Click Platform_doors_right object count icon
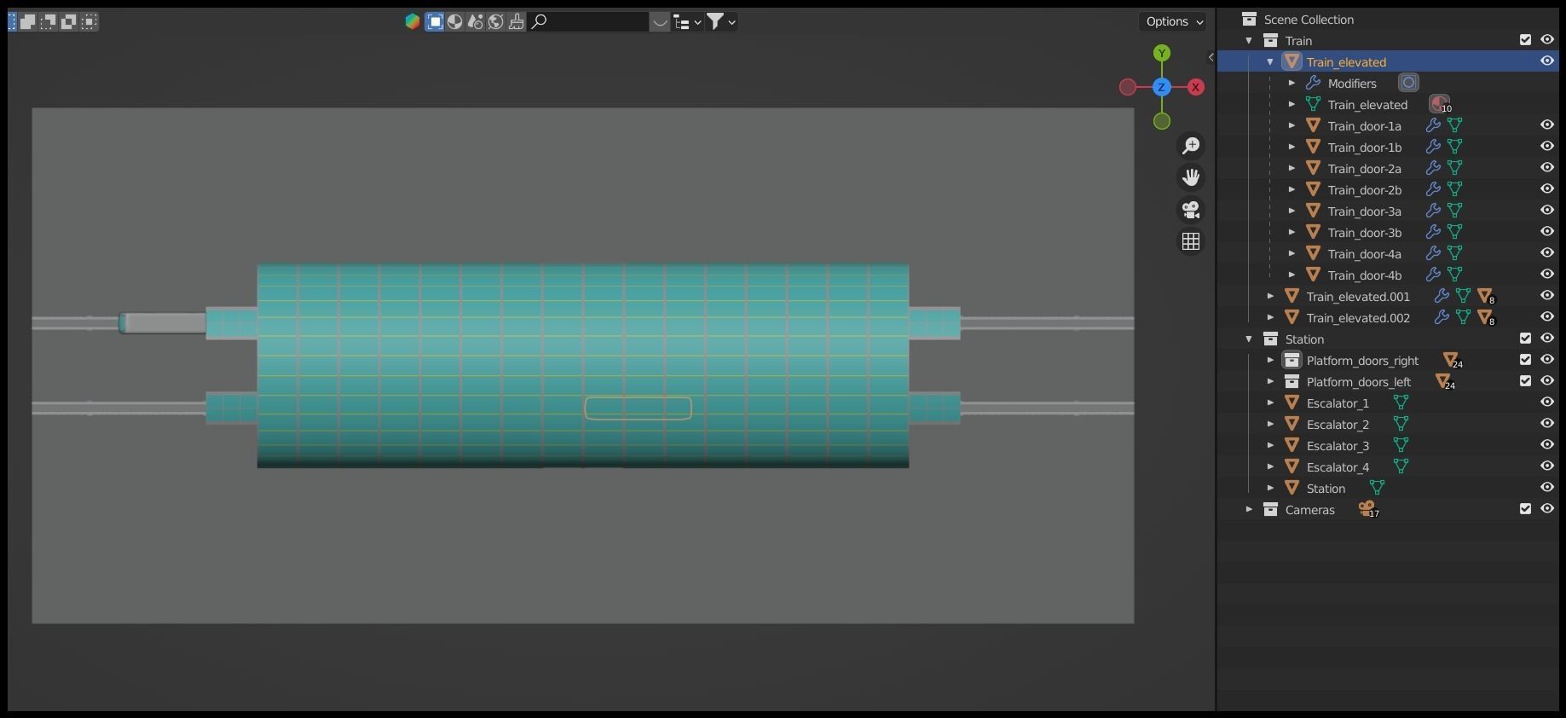 1452,360
